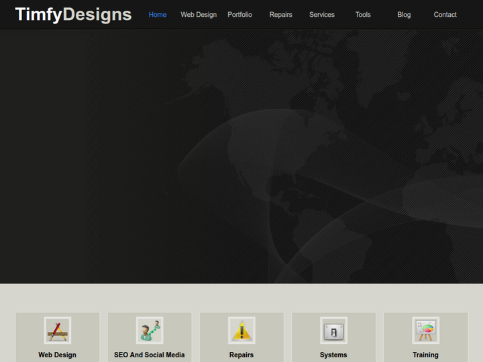Go to the Web Design nav item
Screen dimensions: 483x362
click(x=199, y=15)
